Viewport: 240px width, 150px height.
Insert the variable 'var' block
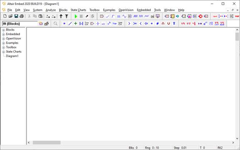pos(237,16)
